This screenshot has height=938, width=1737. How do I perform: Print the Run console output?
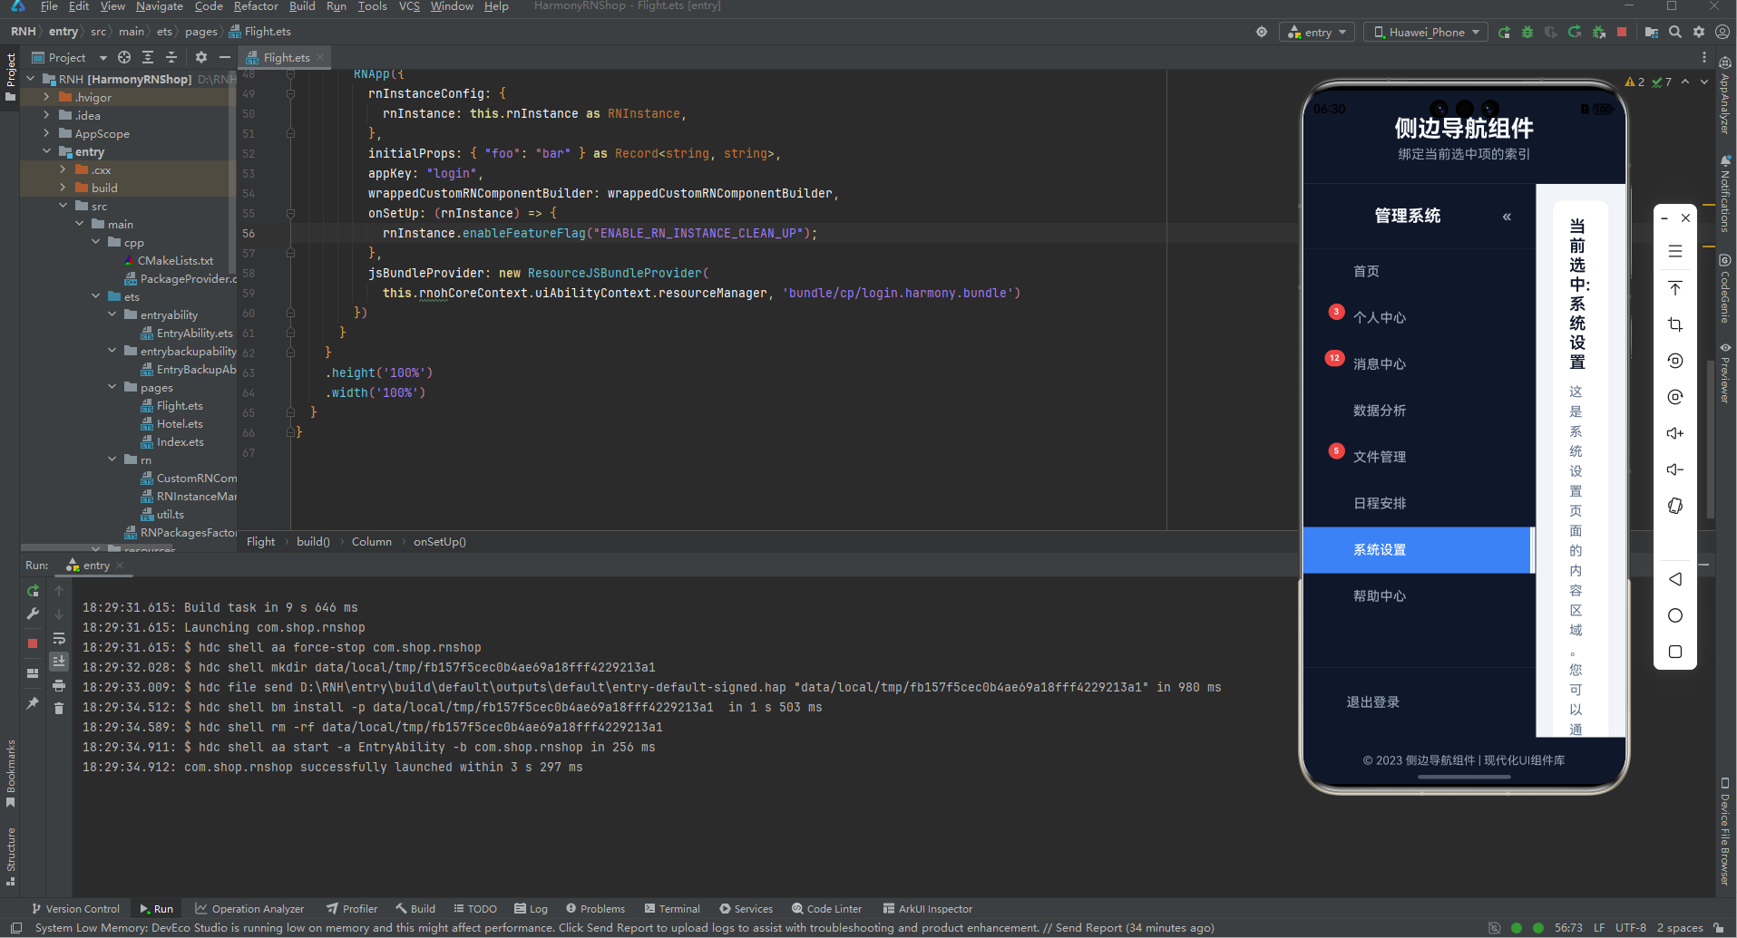point(59,685)
